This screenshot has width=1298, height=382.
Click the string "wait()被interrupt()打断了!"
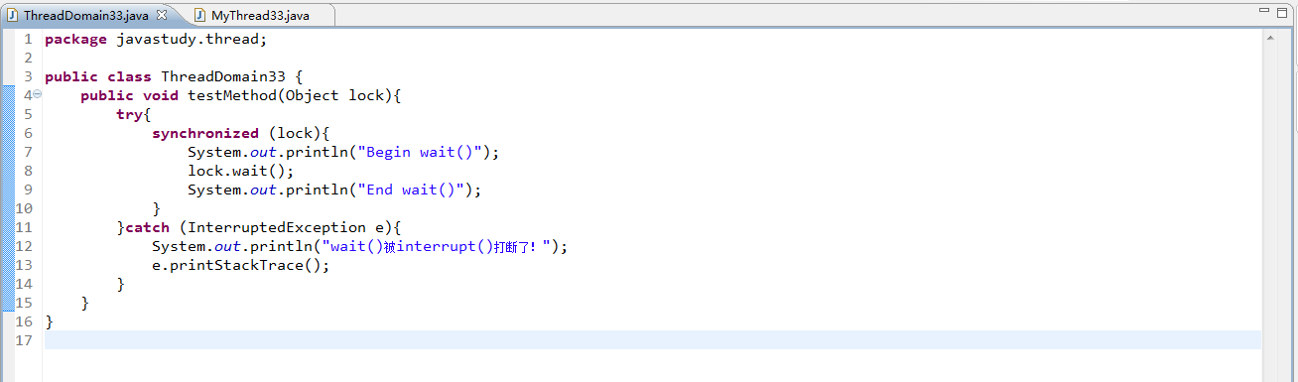(437, 246)
